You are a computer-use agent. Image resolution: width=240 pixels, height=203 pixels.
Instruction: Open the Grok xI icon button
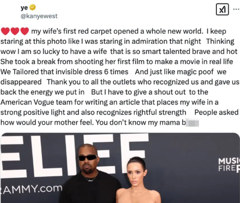[222, 10]
